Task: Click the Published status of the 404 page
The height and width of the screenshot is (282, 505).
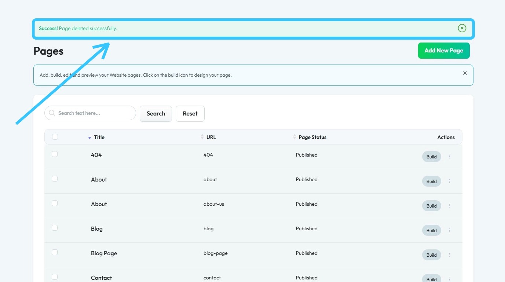Action: click(307, 155)
